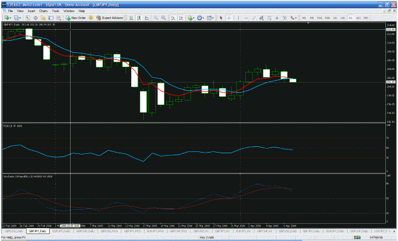
Task: Expand the New Chart dropdown arrow
Action: point(11,18)
